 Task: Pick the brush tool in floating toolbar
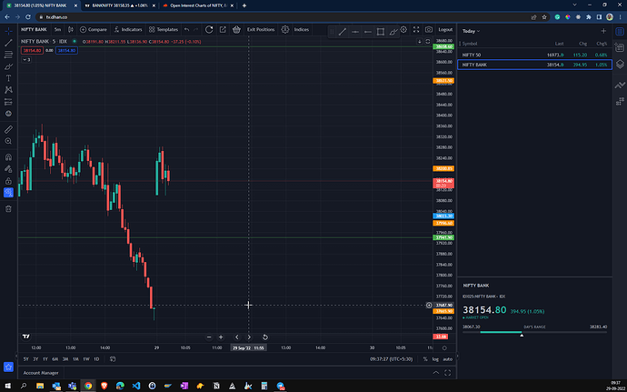(x=393, y=32)
